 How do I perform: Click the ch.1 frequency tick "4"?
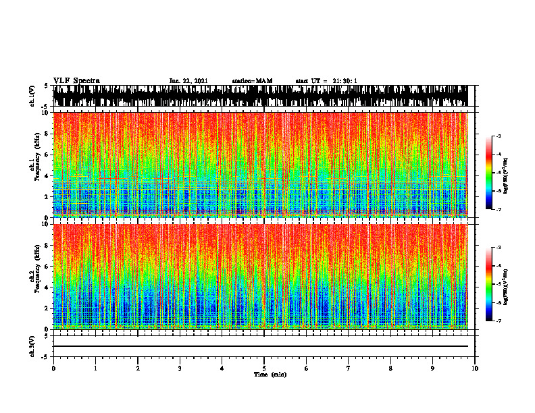[47, 176]
